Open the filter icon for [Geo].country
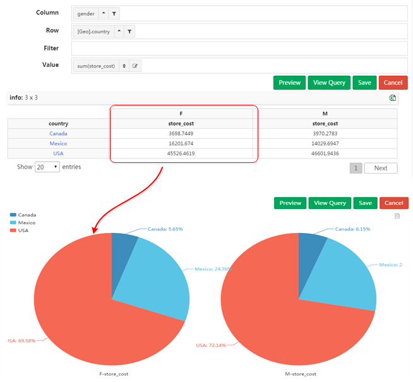Image resolution: width=413 pixels, height=382 pixels. coord(129,31)
